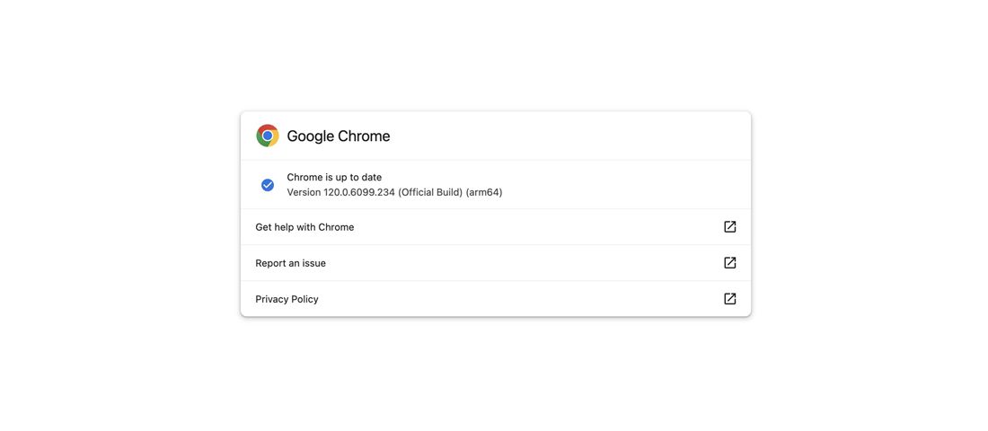Open the Privacy Policy external link icon

tap(730, 299)
